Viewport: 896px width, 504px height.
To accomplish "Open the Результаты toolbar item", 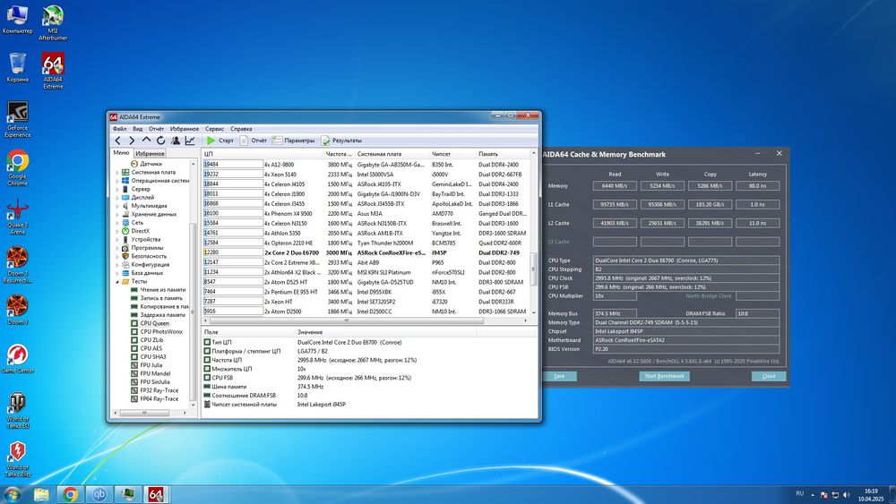I will tap(342, 141).
